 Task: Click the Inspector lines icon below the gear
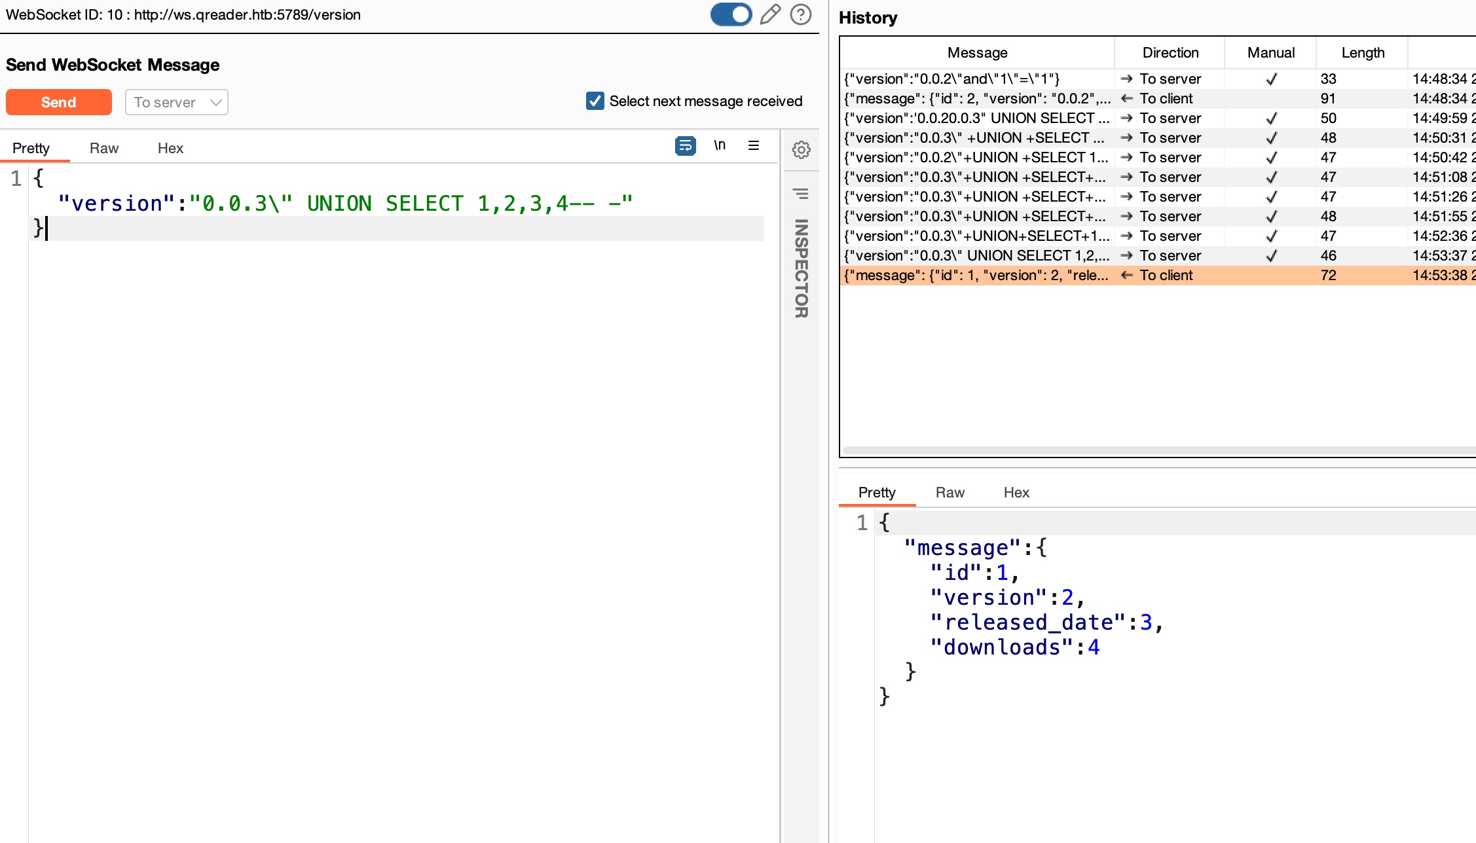tap(801, 194)
